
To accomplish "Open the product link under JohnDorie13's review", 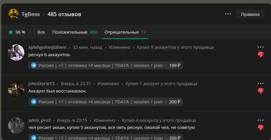I will [105, 102].
